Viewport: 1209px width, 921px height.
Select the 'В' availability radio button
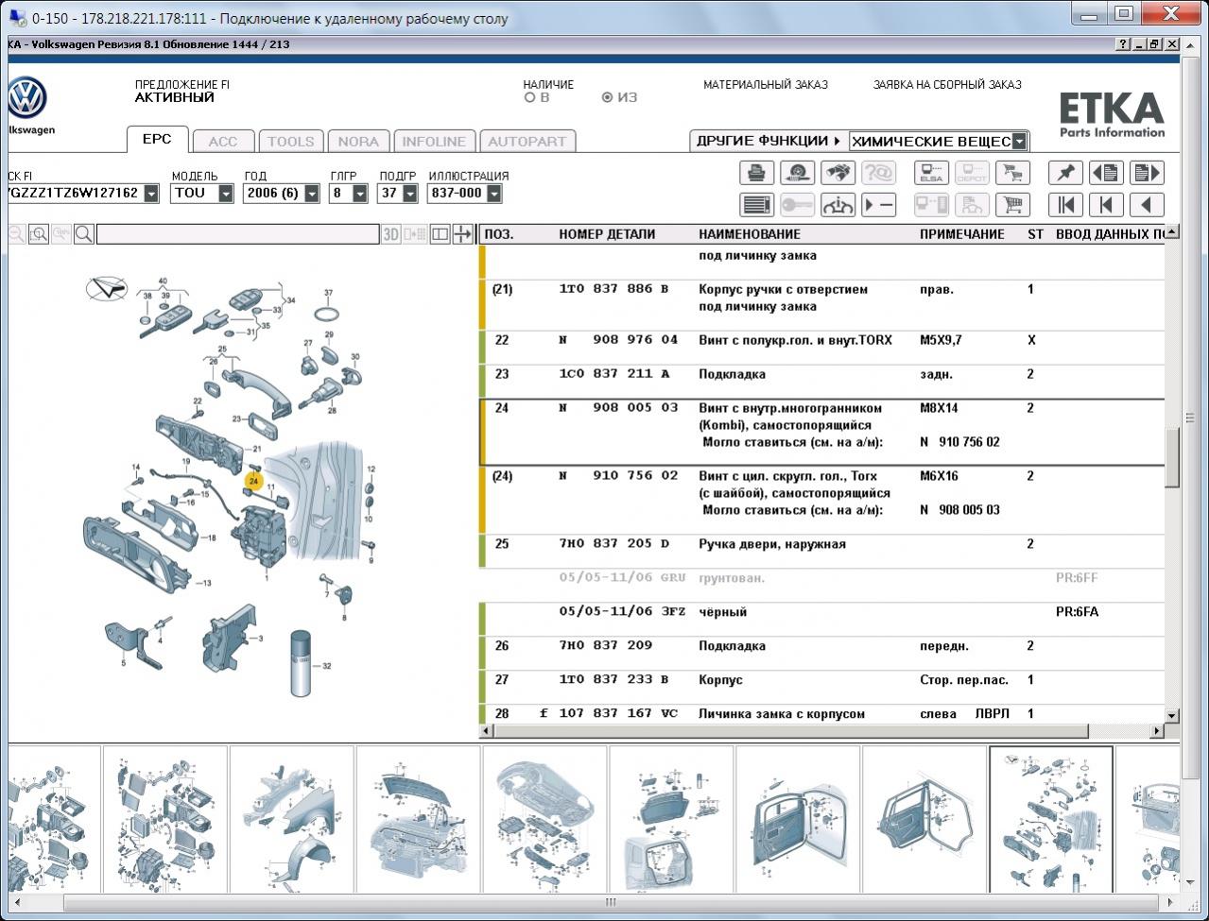[x=529, y=97]
